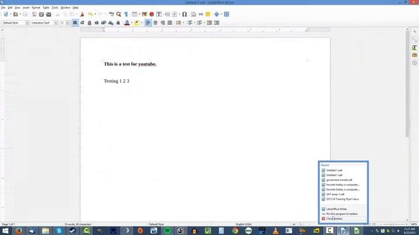Open the Tools menu
Viewport: 419px width, 235px height.
[x=55, y=8]
